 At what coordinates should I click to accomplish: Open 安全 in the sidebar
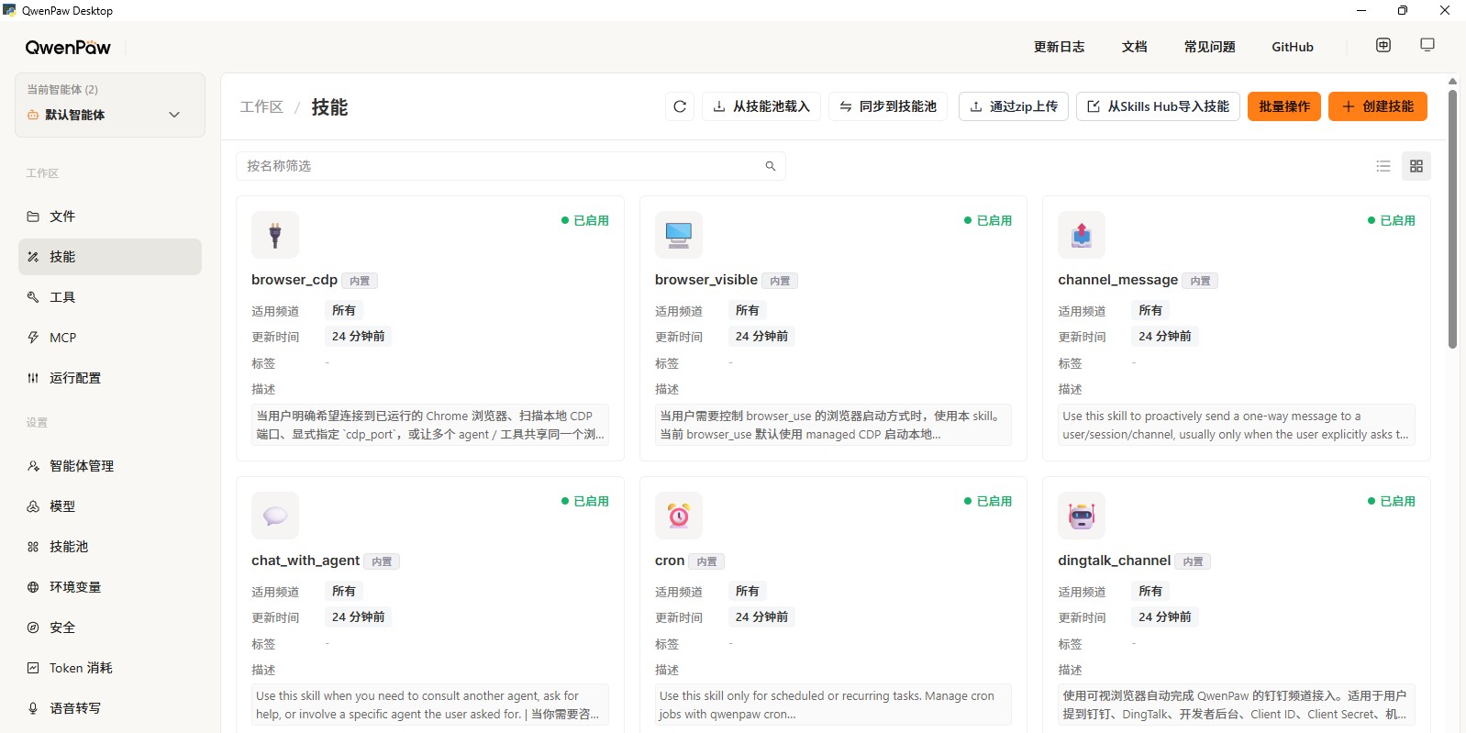110,627
